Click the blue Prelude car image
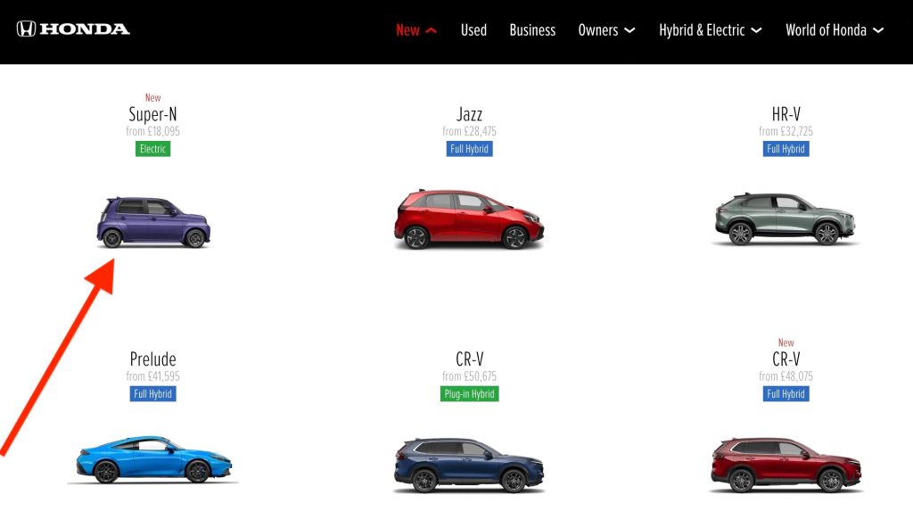This screenshot has width=913, height=511. tap(153, 460)
